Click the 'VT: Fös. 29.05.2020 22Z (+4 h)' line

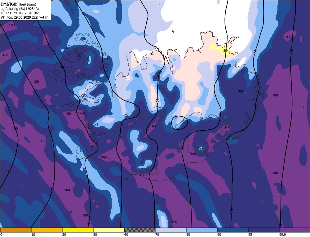point(24,17)
